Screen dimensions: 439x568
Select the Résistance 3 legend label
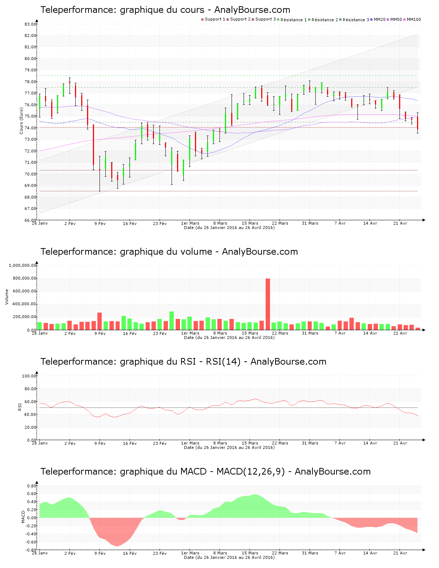pyautogui.click(x=356, y=20)
